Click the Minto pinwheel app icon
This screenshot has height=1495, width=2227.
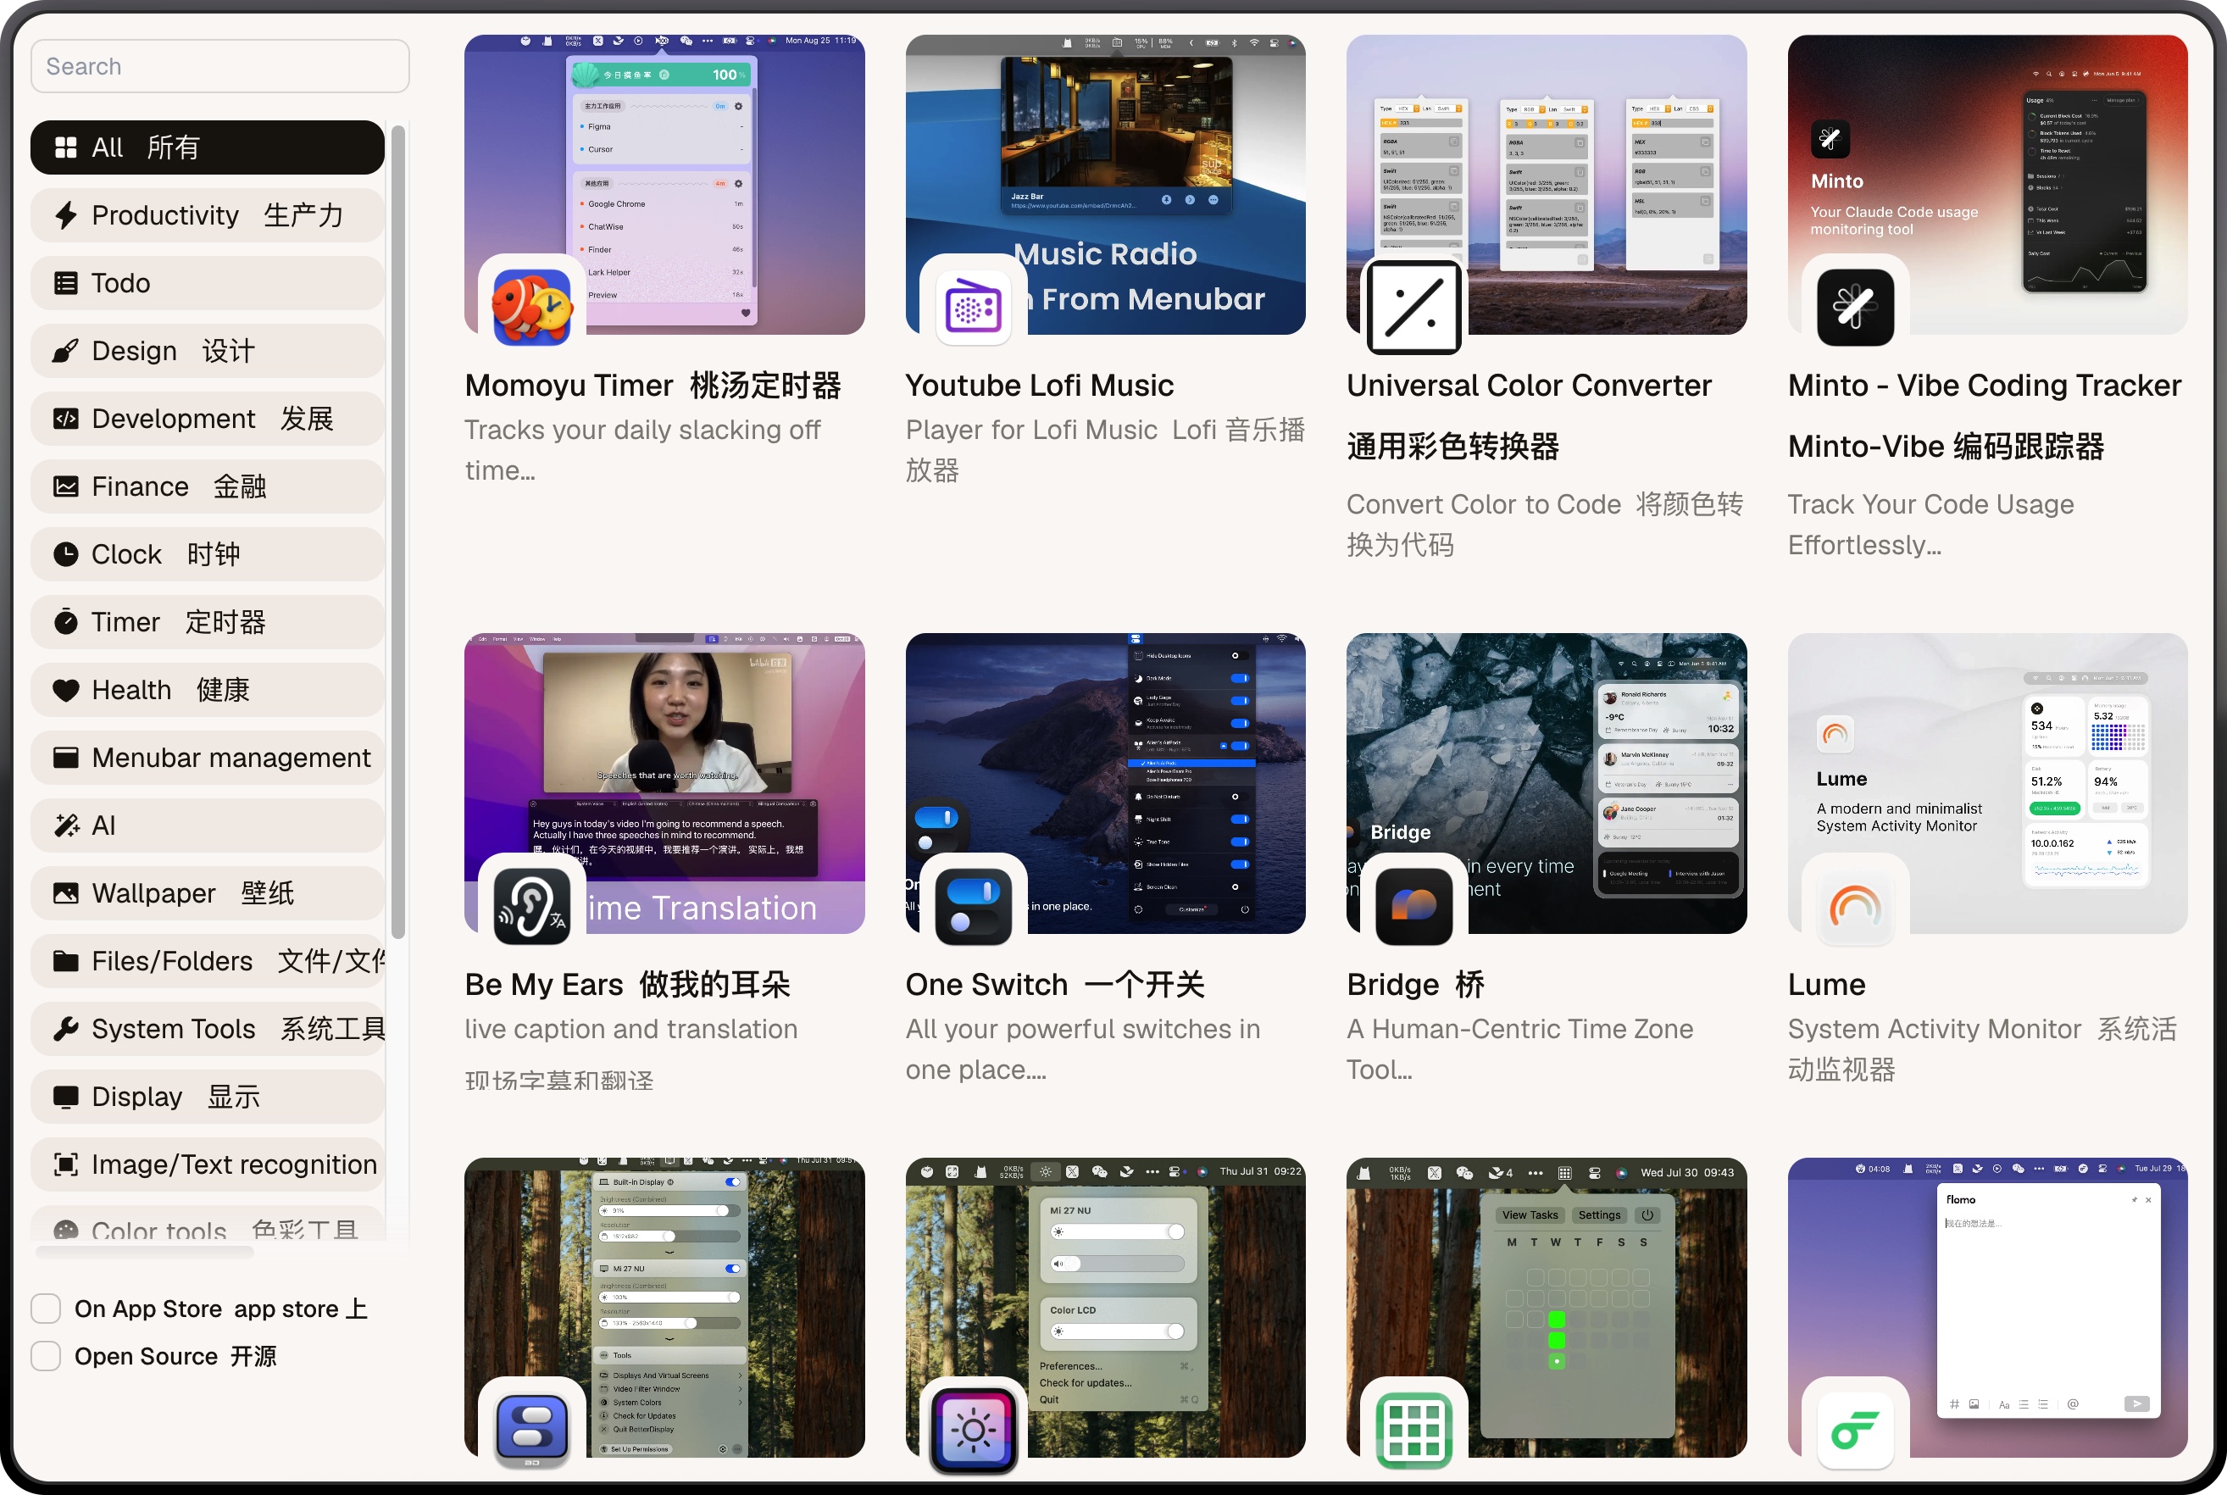coord(1854,307)
